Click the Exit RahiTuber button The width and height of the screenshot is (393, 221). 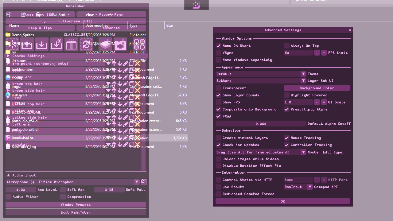pyautogui.click(x=76, y=212)
